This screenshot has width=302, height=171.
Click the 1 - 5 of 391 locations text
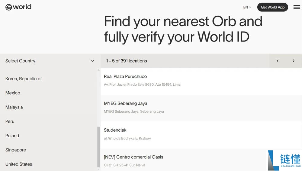point(126,61)
